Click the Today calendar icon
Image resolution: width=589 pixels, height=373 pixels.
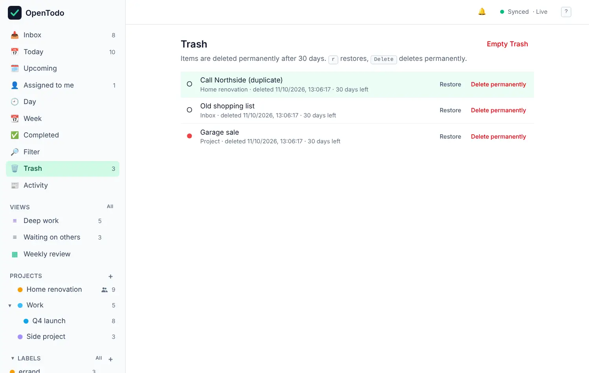[x=15, y=52]
